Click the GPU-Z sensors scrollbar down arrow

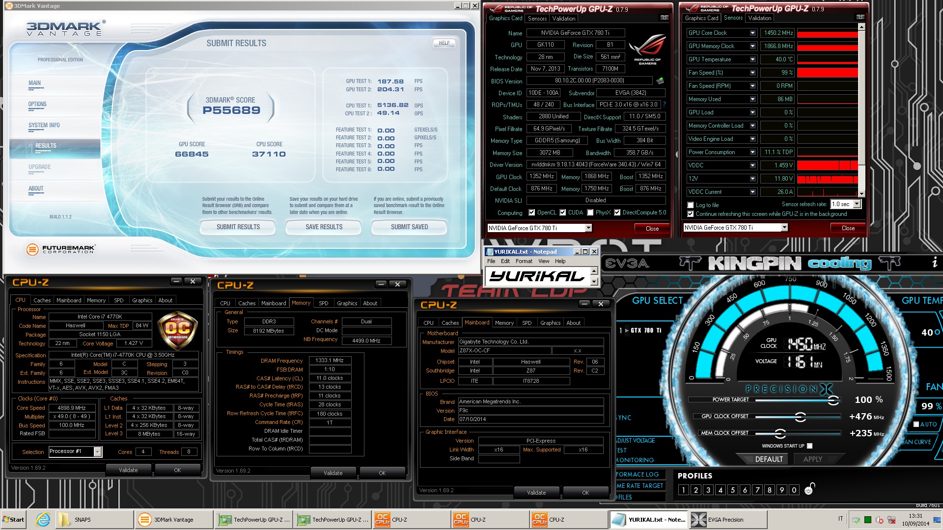(861, 194)
